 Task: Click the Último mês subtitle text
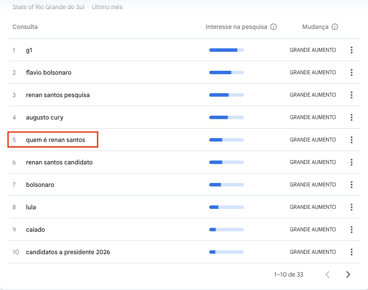[x=107, y=7]
